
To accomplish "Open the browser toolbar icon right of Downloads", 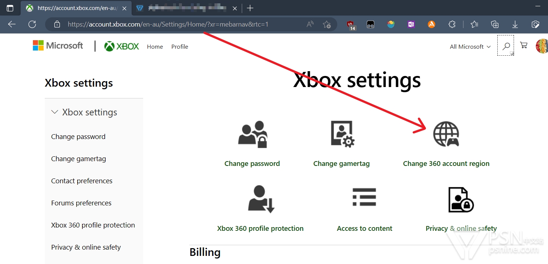I will (535, 24).
